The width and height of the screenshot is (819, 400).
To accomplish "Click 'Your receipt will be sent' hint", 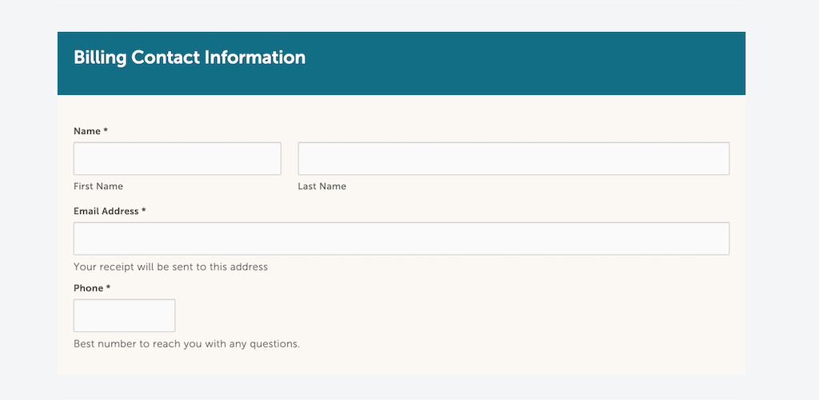I will (170, 267).
